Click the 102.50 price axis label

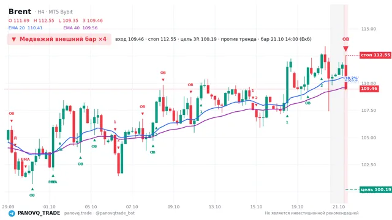point(369,165)
